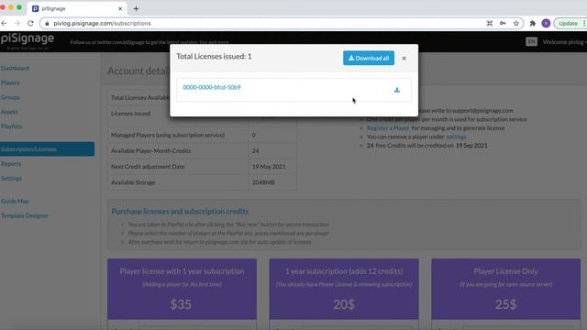
Task: Go forward with the browser forward arrow
Action: [x=17, y=23]
